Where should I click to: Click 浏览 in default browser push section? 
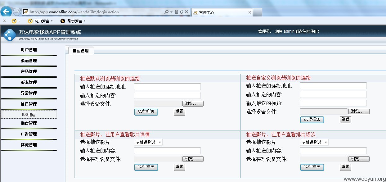tap(193, 104)
